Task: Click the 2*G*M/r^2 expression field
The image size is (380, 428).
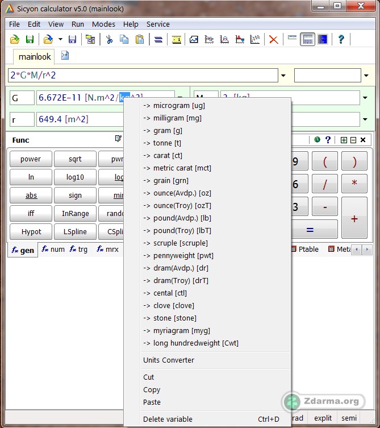Action: tap(143, 75)
